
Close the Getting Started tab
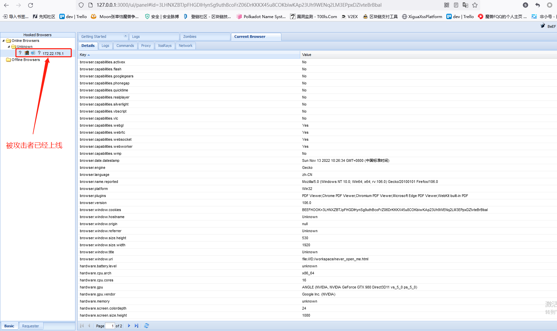(x=125, y=36)
